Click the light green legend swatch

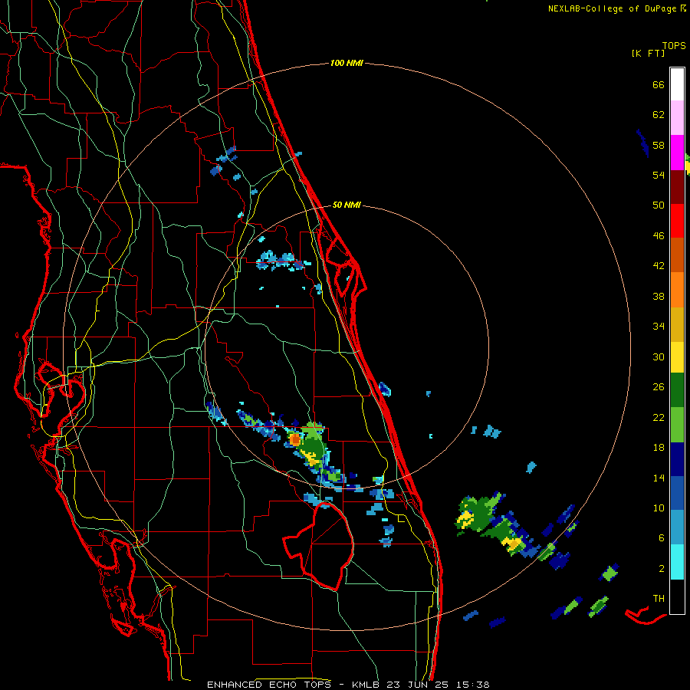coord(677,425)
